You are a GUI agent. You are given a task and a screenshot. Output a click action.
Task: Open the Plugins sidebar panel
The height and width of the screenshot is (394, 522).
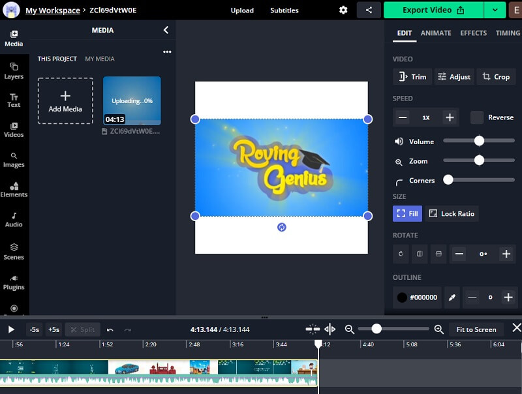[x=14, y=282]
